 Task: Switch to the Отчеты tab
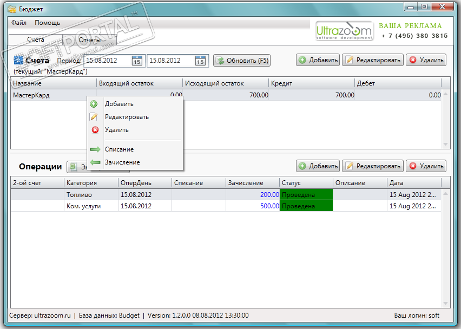point(90,40)
